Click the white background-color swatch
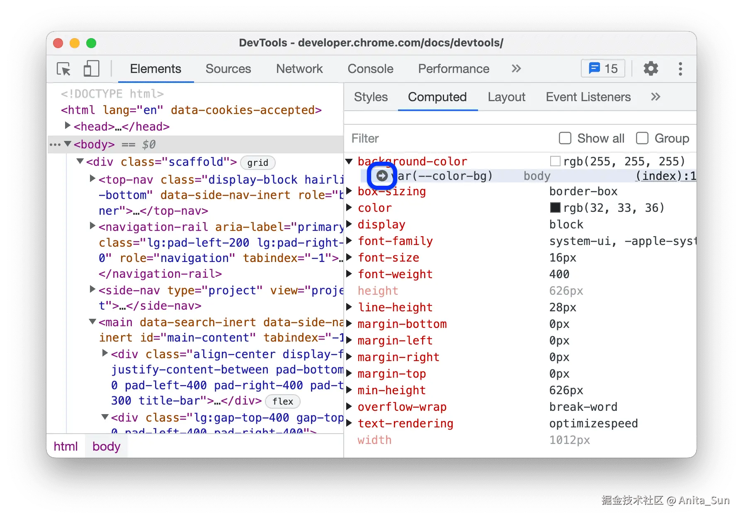Viewport: 743px width, 519px height. (x=555, y=161)
